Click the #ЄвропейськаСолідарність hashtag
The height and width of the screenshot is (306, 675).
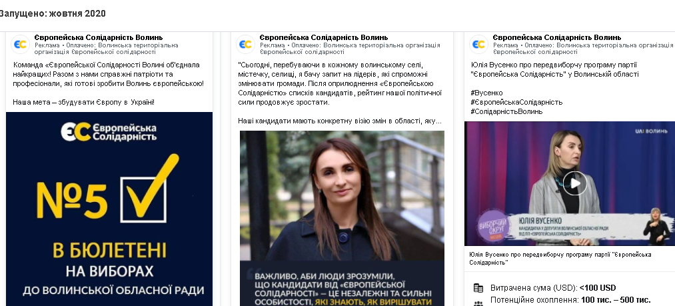click(516, 102)
